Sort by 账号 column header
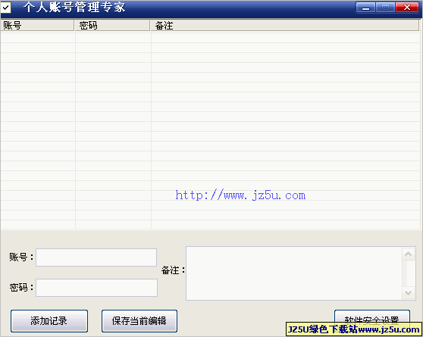423x337 pixels. click(37, 26)
